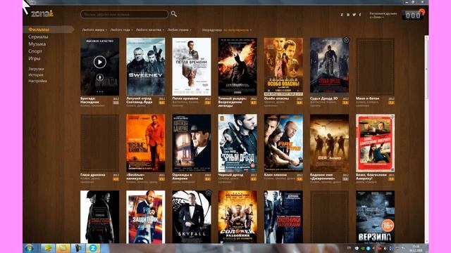Image resolution: width=451 pixels, height=253 pixels.
Task: Select Сериалы in the sidebar
Action: tap(38, 37)
